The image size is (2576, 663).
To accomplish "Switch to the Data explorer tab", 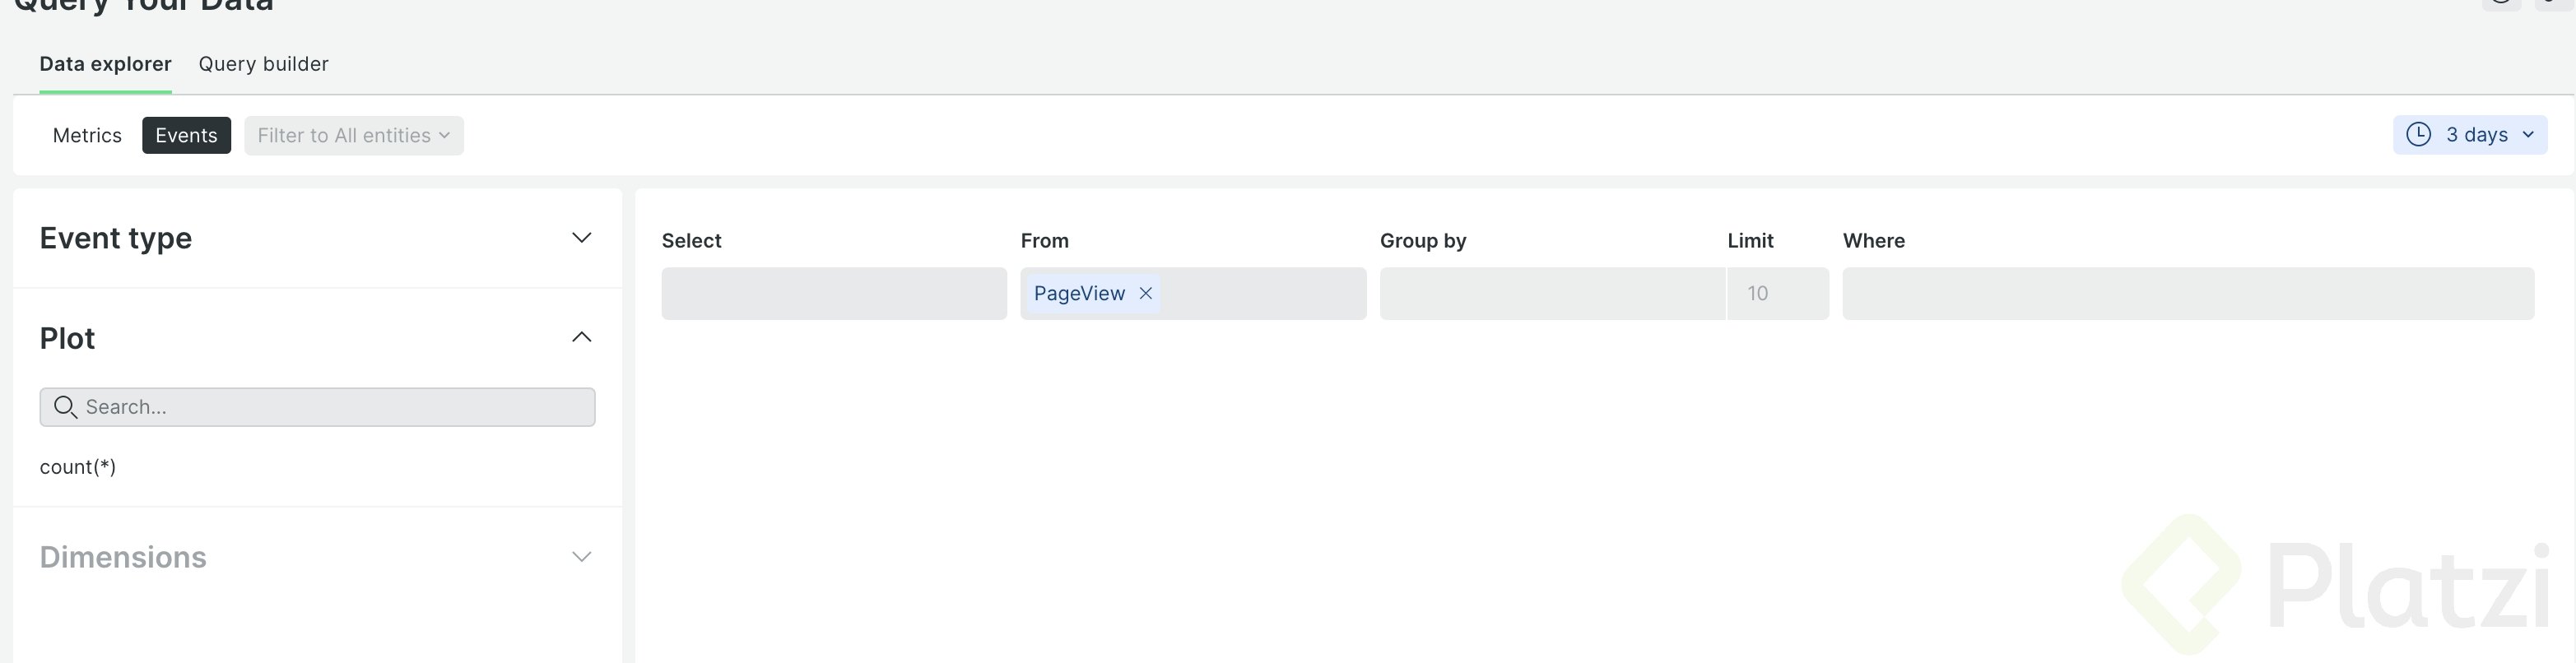I will click(x=105, y=64).
